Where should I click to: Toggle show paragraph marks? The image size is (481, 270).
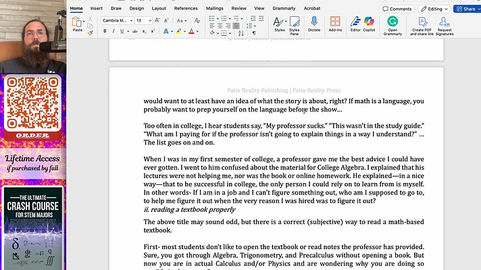[254, 33]
